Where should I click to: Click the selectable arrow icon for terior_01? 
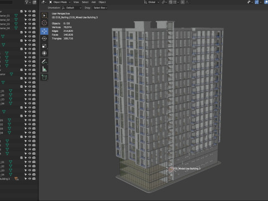click(26, 16)
